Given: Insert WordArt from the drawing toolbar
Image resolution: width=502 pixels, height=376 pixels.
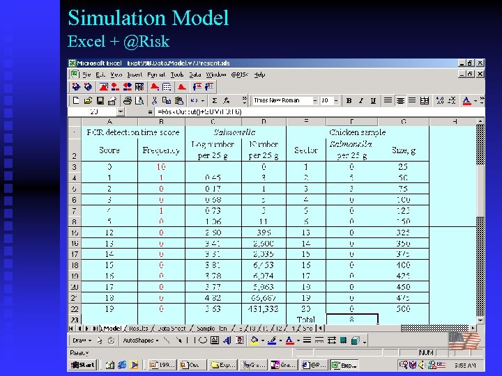Looking at the screenshot, I should [227, 340].
